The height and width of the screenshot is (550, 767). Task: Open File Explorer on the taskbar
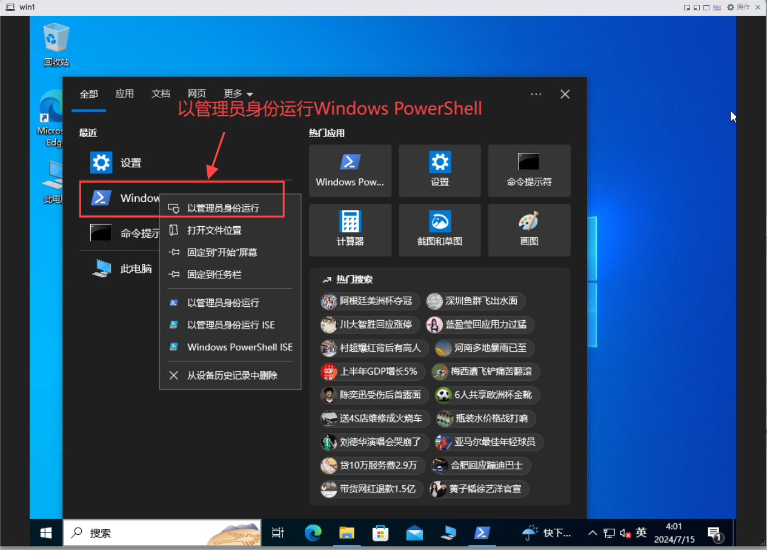point(347,532)
